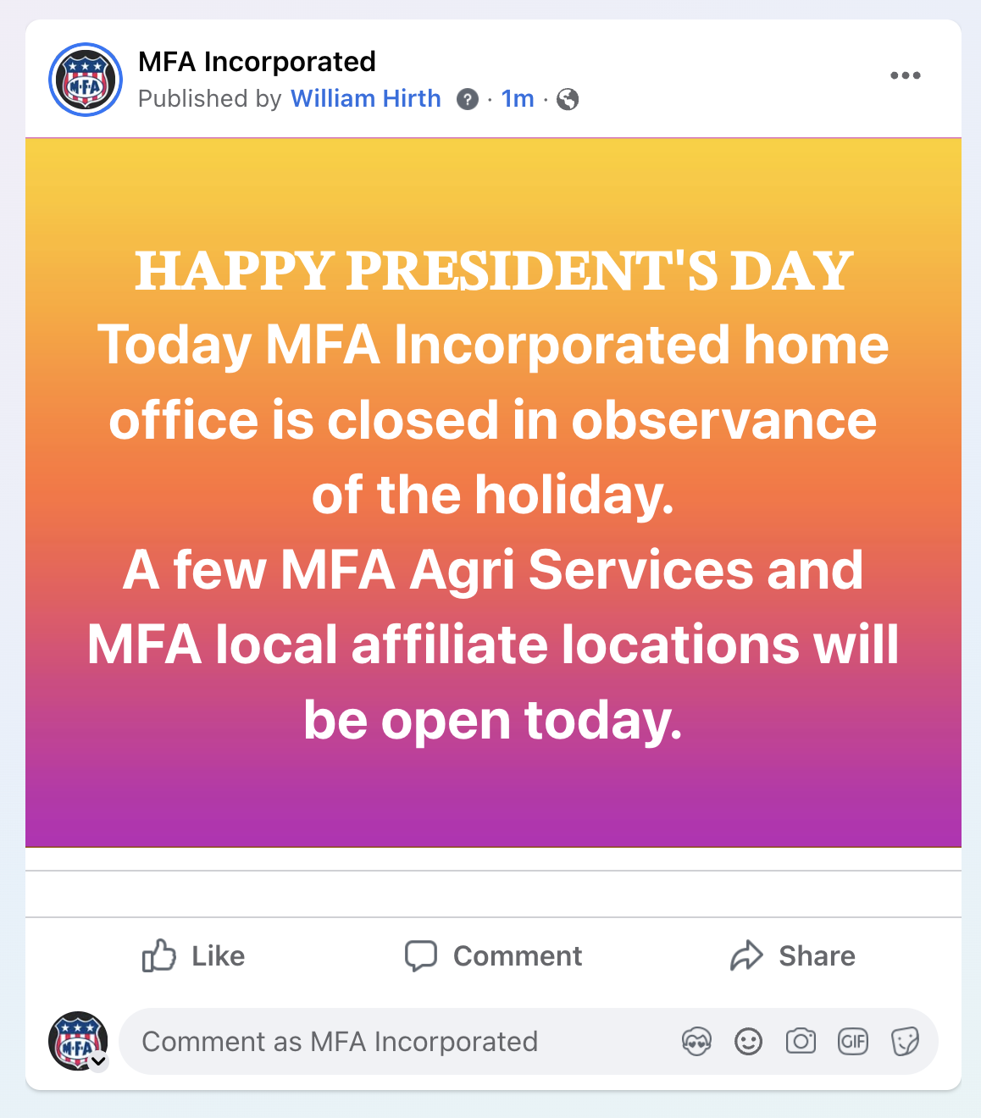Open the Happy President's Day post image
The height and width of the screenshot is (1118, 981).
pyautogui.click(x=493, y=492)
